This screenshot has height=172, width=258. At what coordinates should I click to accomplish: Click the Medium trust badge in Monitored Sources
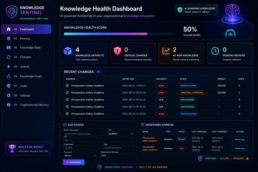(x=181, y=139)
